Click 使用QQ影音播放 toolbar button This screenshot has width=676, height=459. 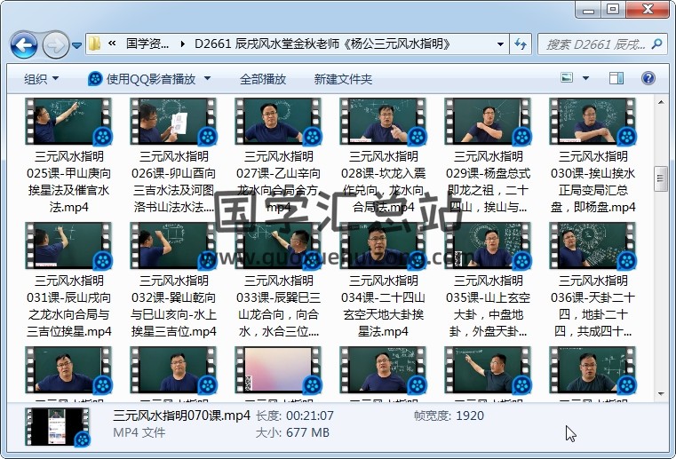point(142,79)
